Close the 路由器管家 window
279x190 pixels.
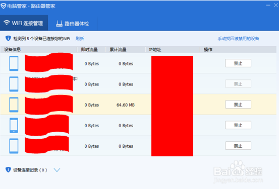click(x=276, y=6)
